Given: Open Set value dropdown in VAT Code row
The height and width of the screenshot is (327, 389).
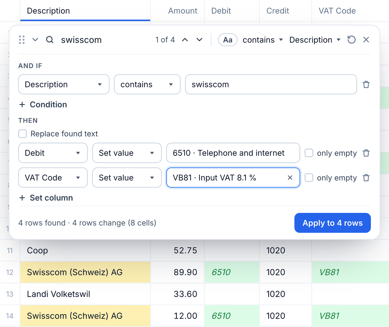Looking at the screenshot, I should (127, 178).
